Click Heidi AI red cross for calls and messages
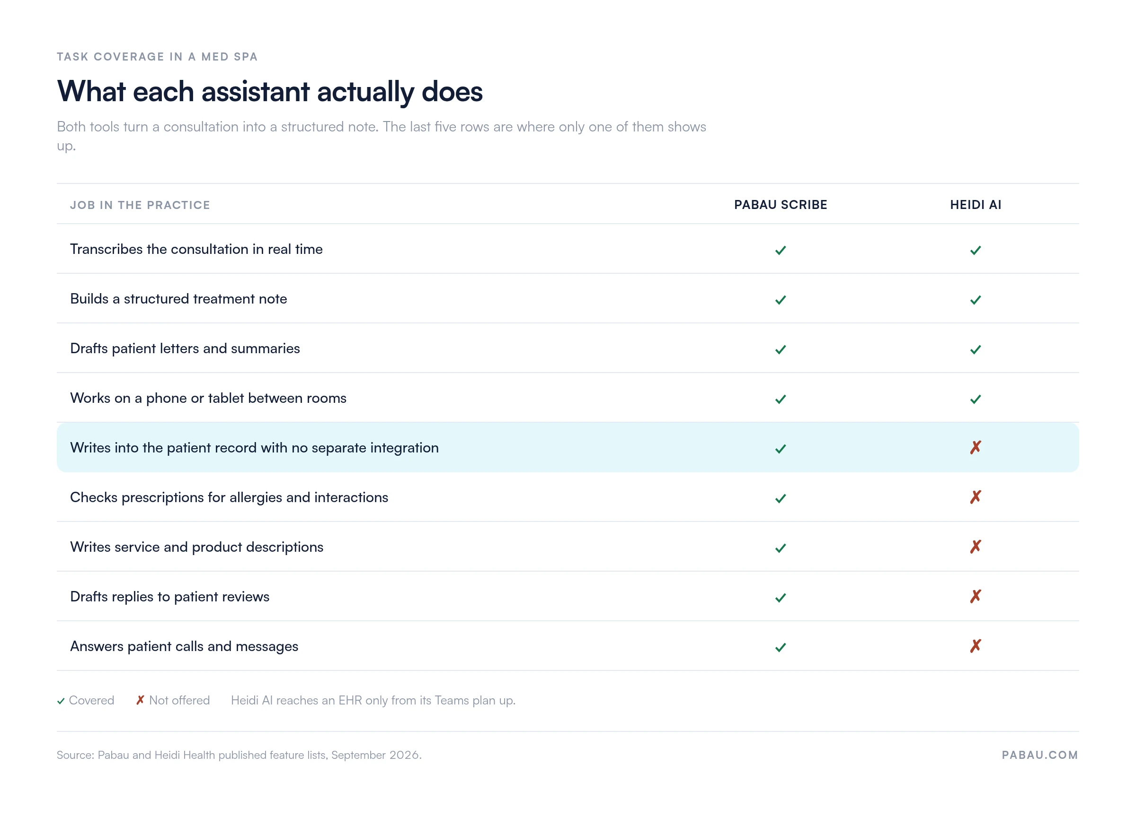 [975, 646]
